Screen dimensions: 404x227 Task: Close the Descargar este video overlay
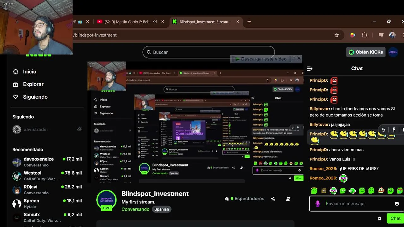[x=299, y=58]
